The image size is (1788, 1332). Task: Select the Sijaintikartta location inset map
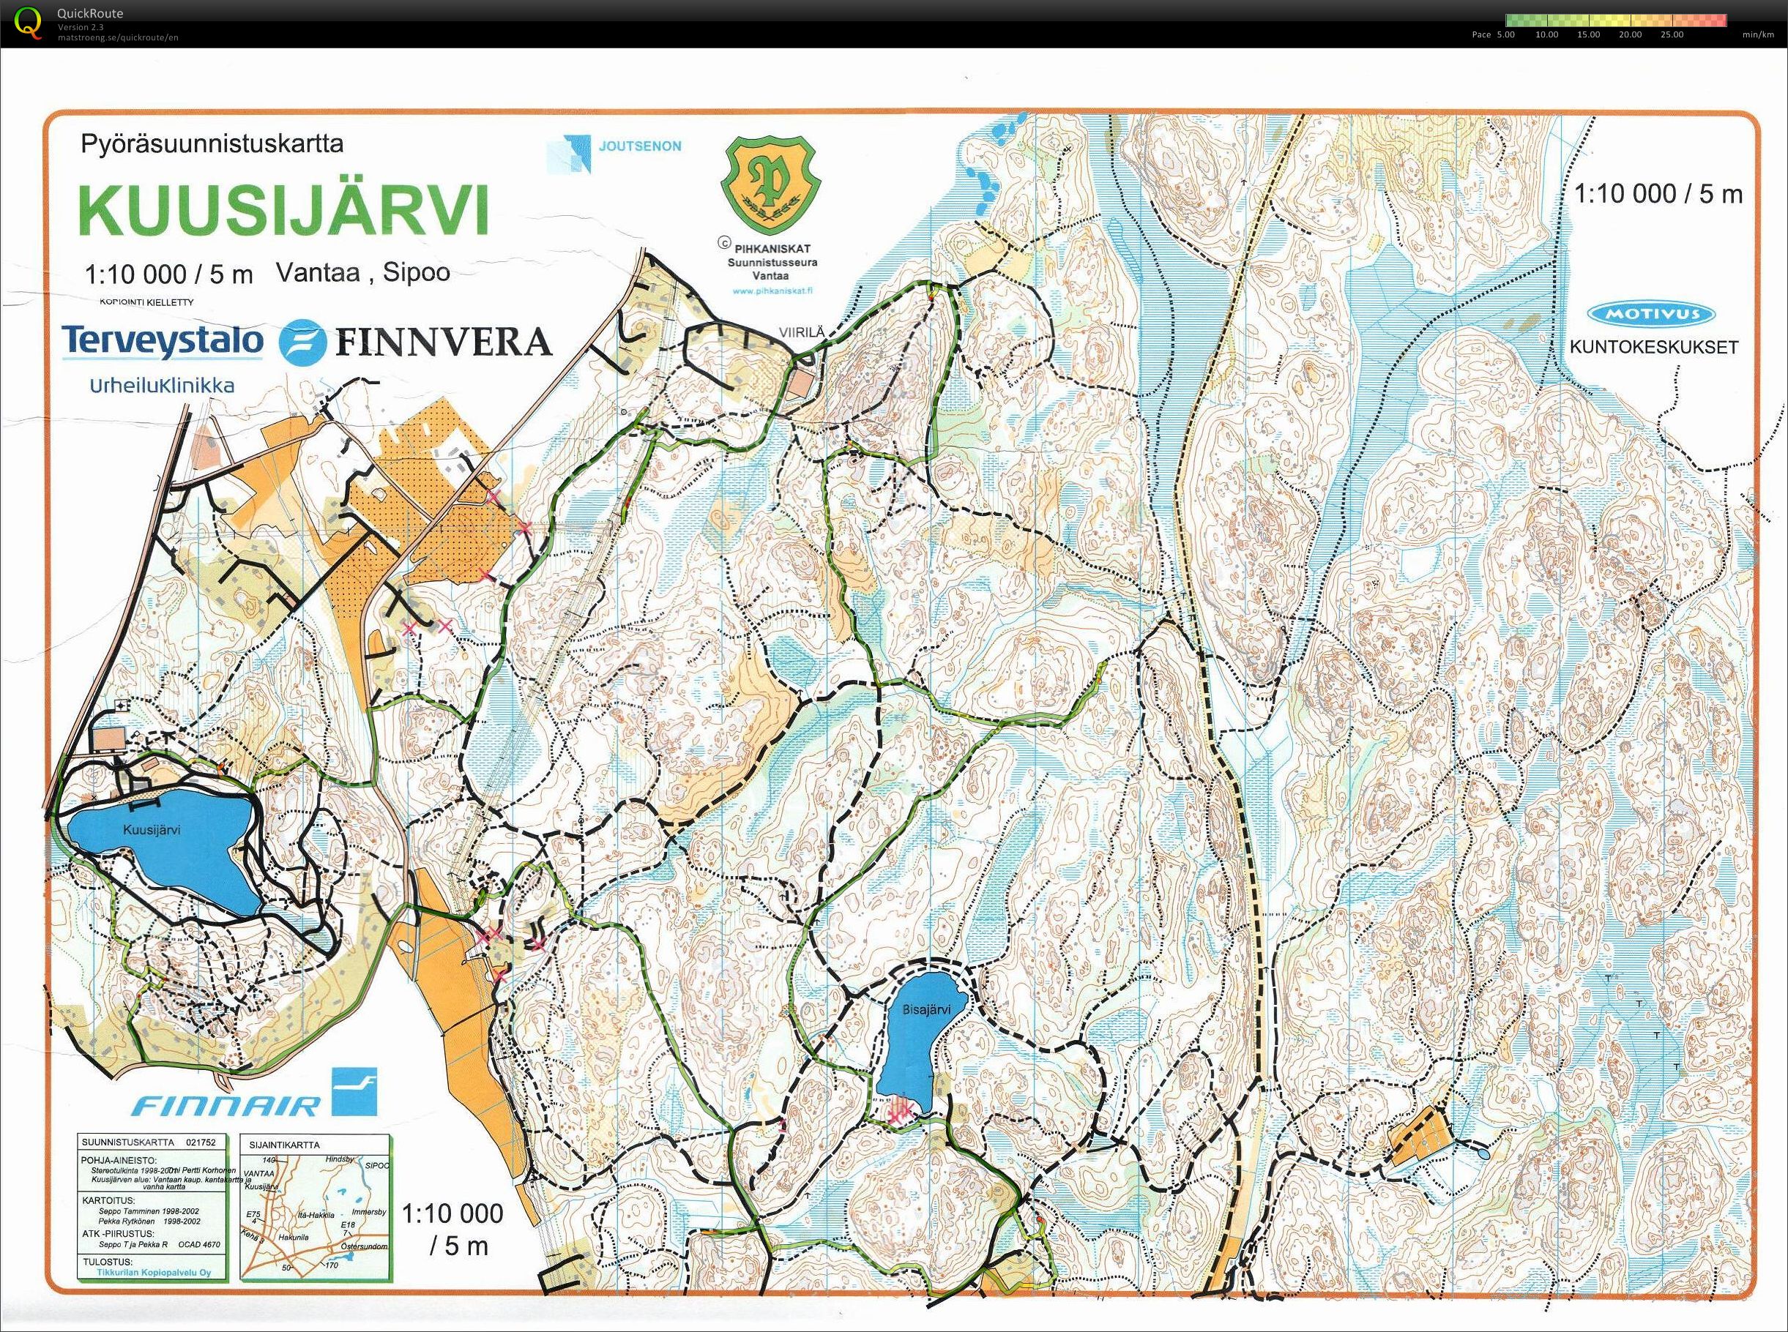coord(316,1208)
